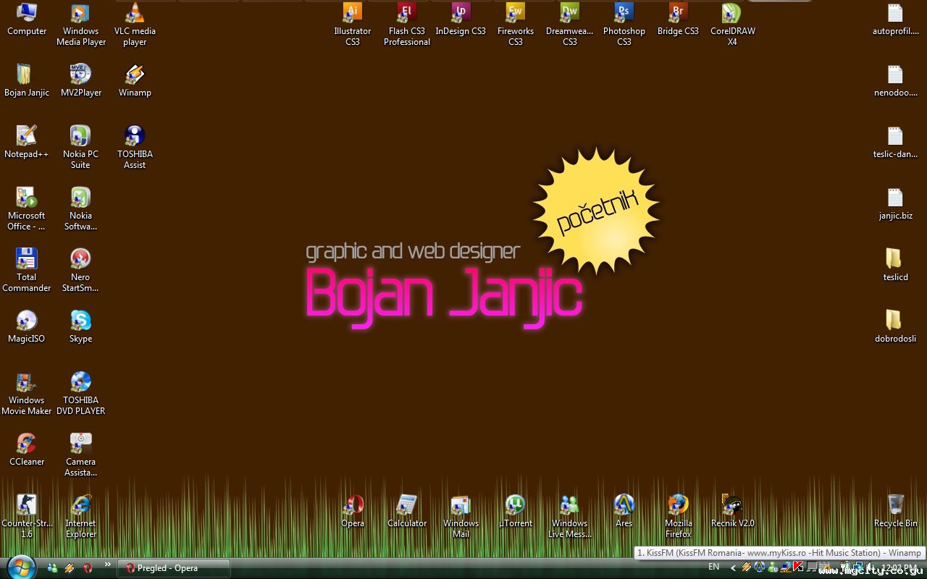
Task: Select the Internet Explorer desktop icon
Action: coord(80,517)
